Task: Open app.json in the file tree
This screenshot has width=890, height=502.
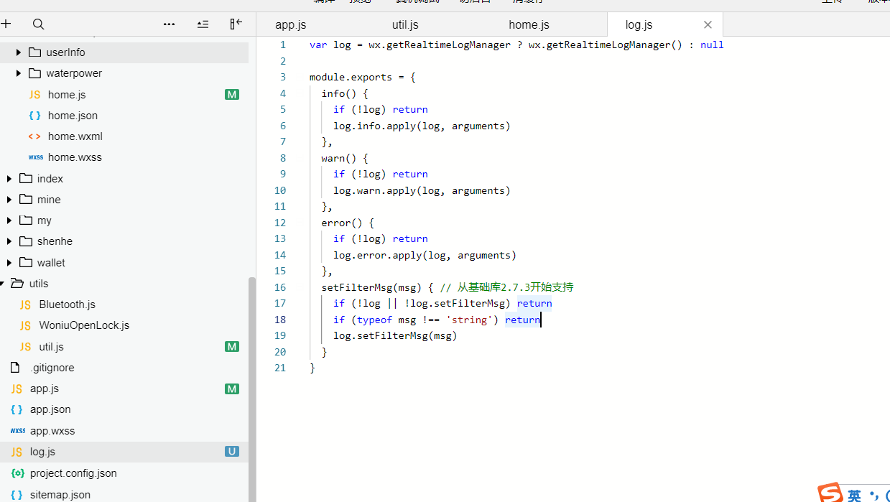Action: [50, 409]
